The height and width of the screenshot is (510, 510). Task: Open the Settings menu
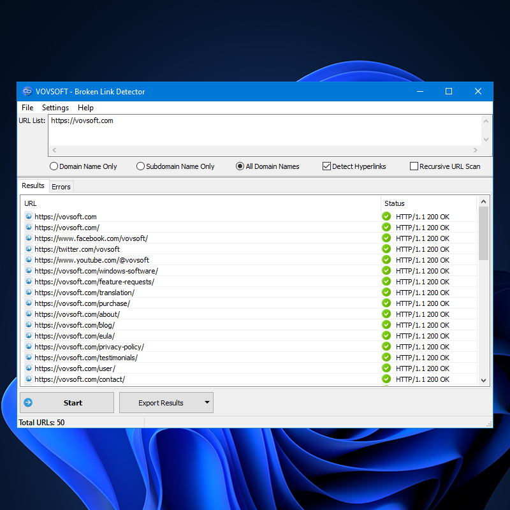(55, 107)
